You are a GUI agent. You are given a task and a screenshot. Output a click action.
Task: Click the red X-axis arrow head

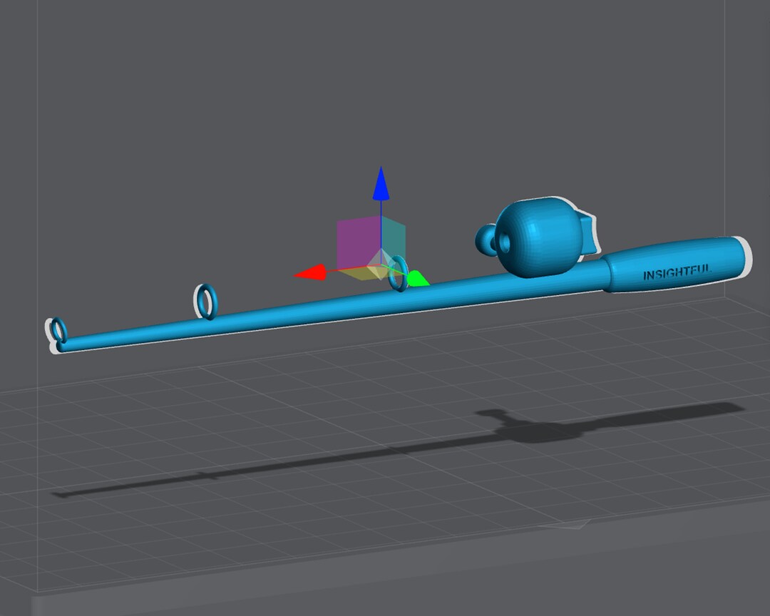click(x=310, y=272)
